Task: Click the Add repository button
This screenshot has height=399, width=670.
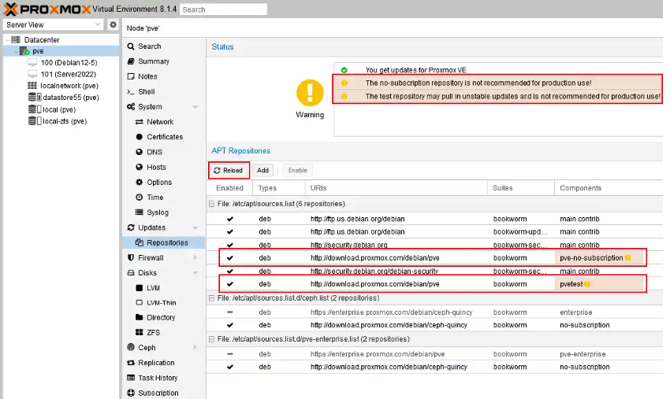Action: click(262, 170)
